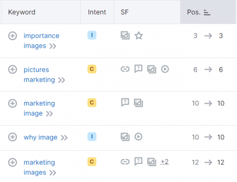The height and width of the screenshot is (182, 237).
Task: Click position '6 → 6' cell
Action: (x=208, y=69)
